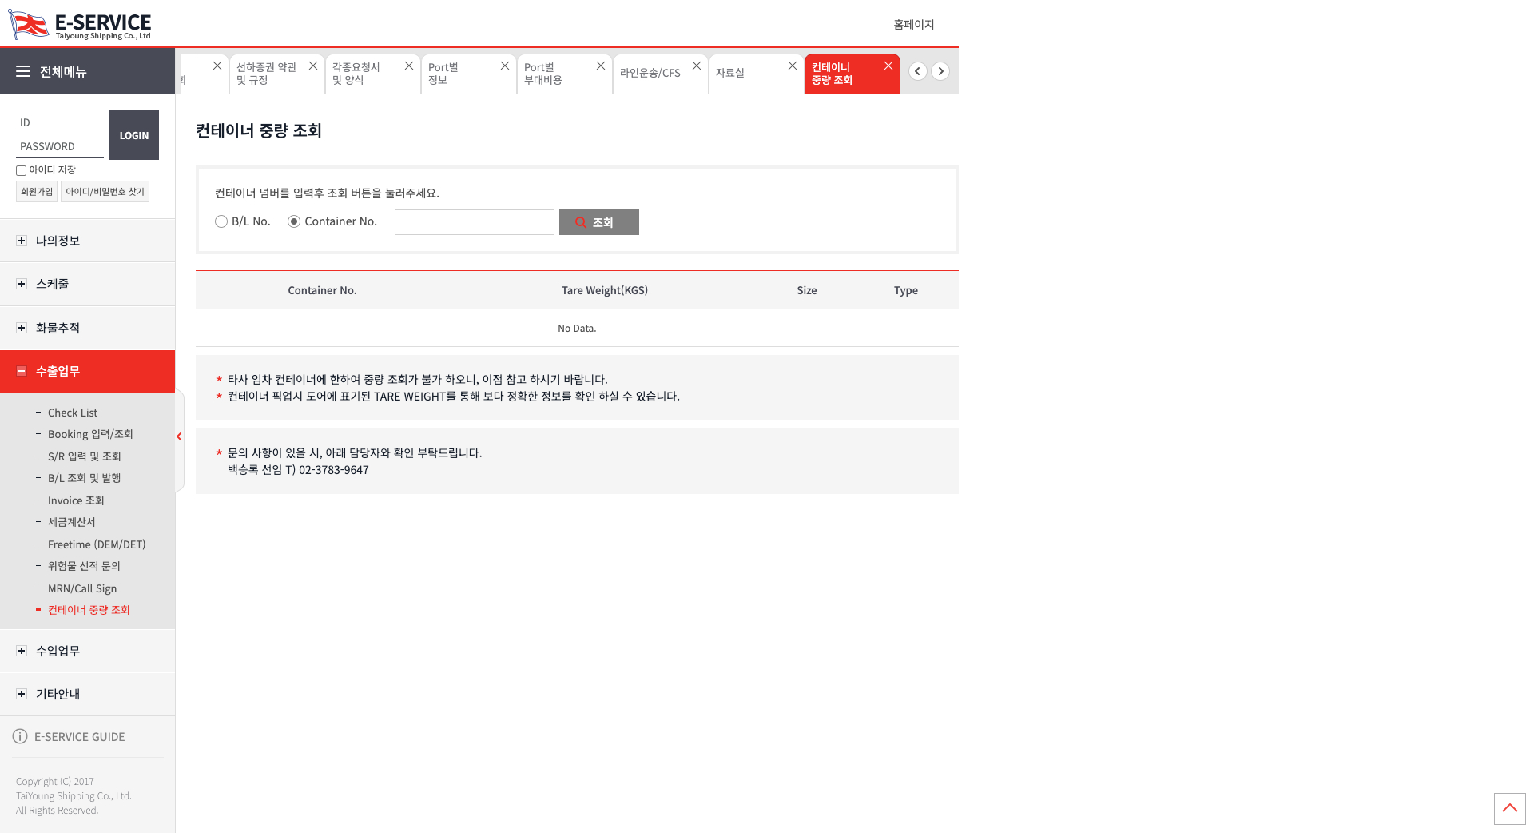Open Booking 입력/조회 menu item
The image size is (1534, 833).
pos(90,434)
